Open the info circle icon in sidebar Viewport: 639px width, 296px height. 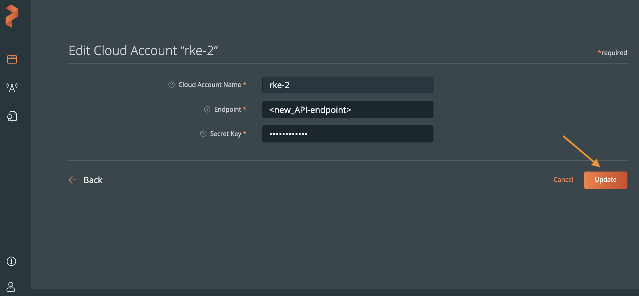click(x=12, y=261)
